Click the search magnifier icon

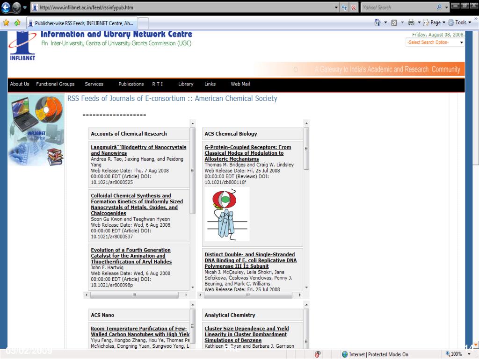point(439,7)
